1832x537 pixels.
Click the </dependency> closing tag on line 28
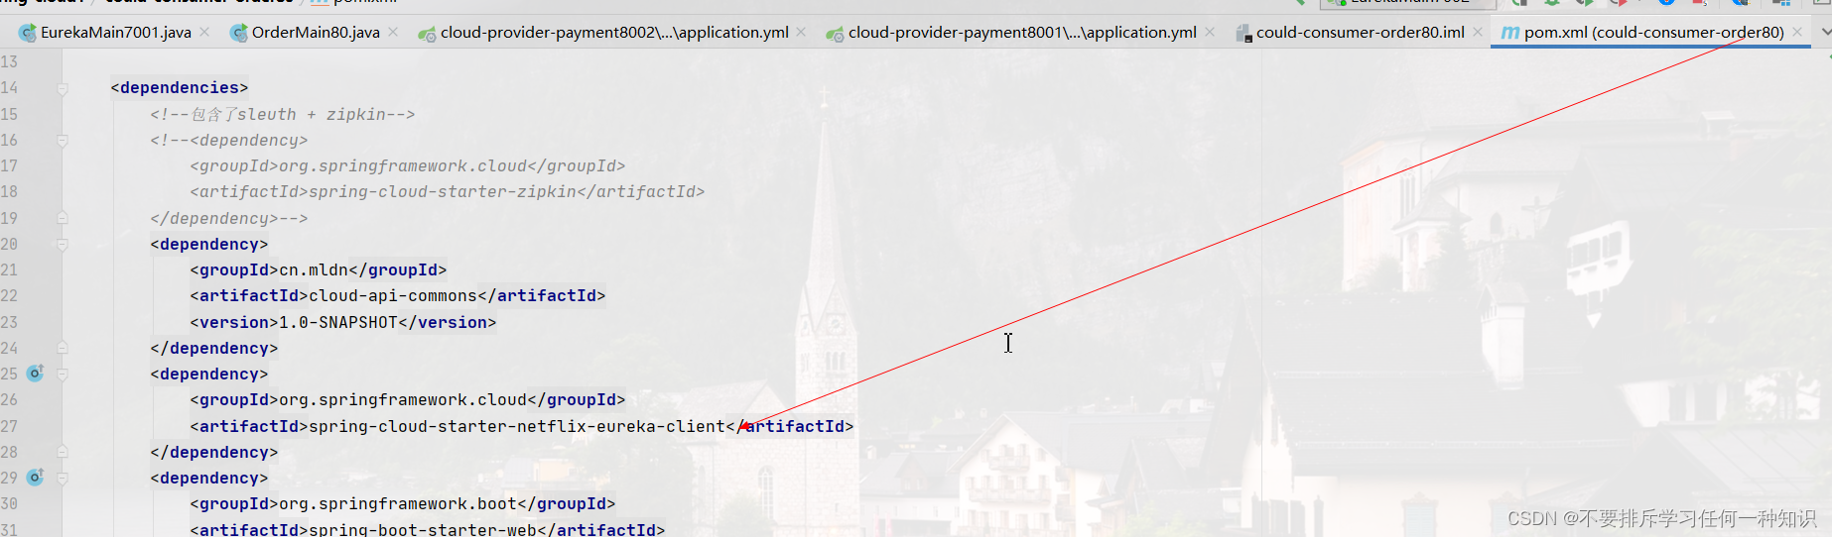tap(214, 452)
